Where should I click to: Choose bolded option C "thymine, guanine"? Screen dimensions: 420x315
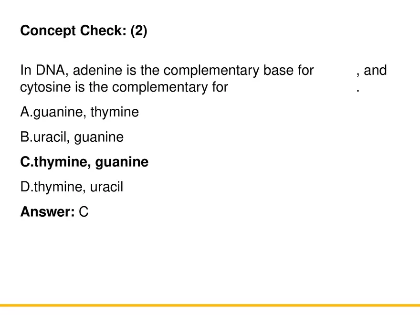[84, 162]
